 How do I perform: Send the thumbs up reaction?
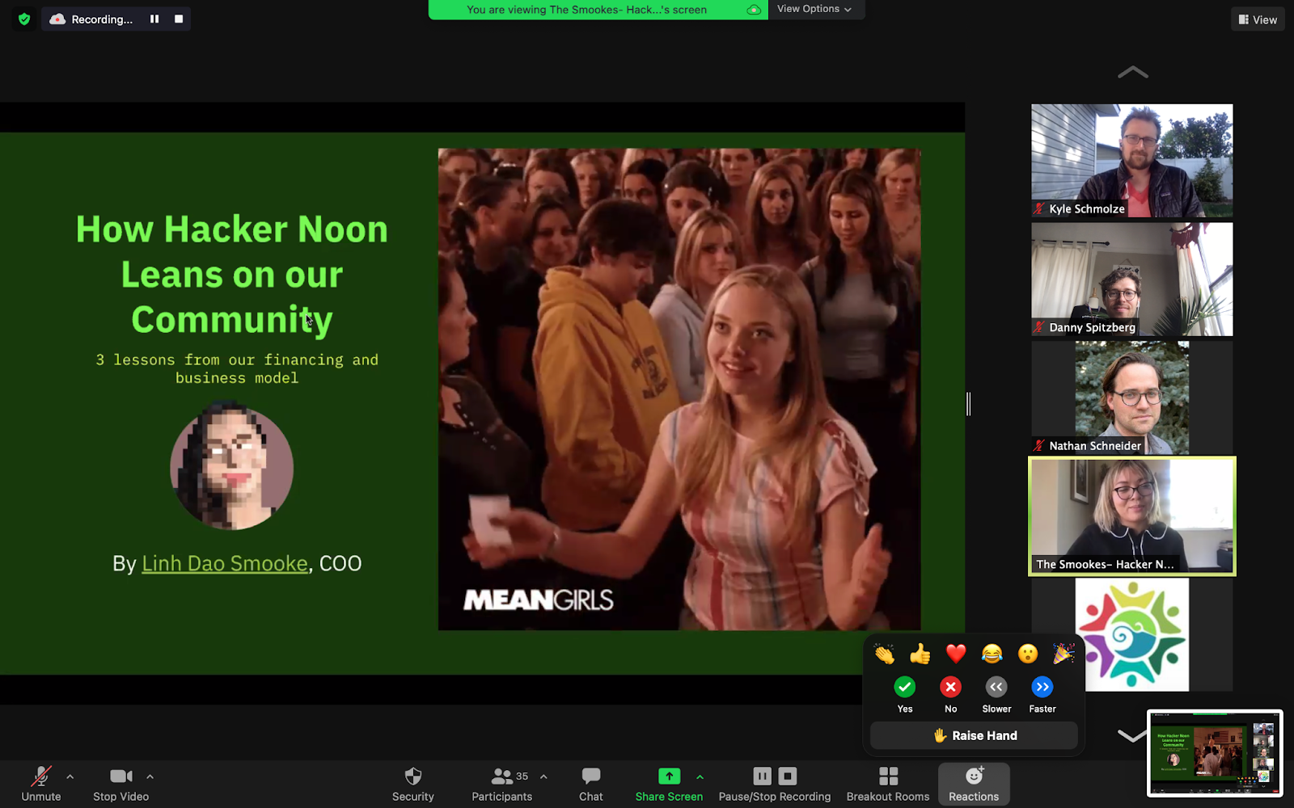tap(920, 654)
